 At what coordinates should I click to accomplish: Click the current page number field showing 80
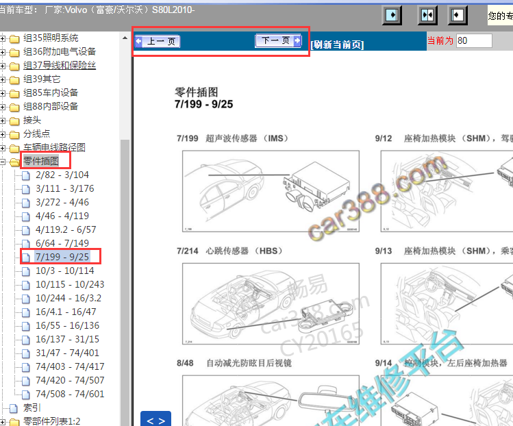coord(474,41)
